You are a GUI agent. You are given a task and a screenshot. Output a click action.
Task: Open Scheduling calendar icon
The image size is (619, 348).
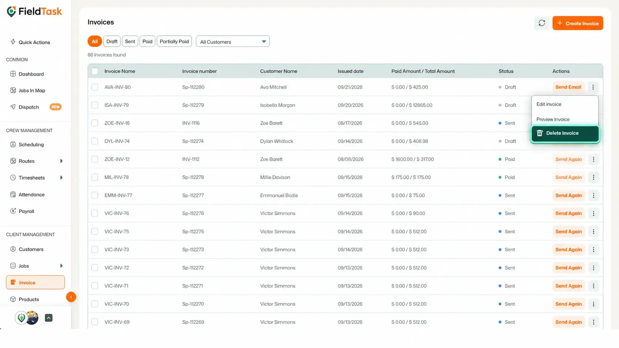click(x=13, y=144)
